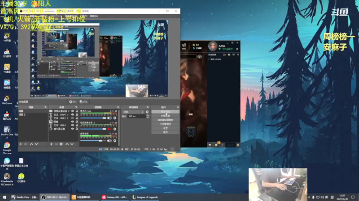Expand the friends group in League client

click(209, 59)
